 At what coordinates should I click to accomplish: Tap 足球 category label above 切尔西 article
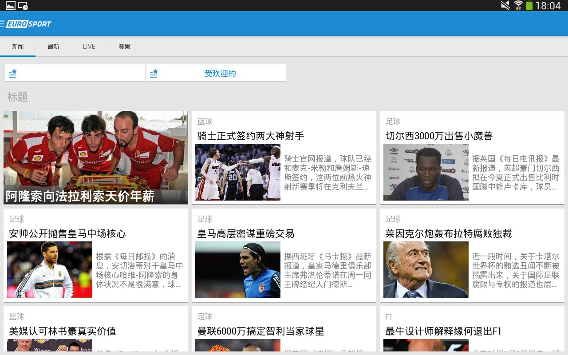click(x=393, y=122)
